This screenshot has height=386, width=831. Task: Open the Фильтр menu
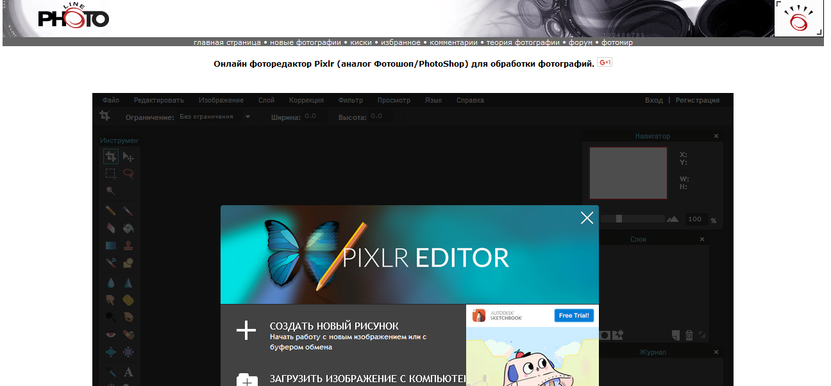click(350, 100)
